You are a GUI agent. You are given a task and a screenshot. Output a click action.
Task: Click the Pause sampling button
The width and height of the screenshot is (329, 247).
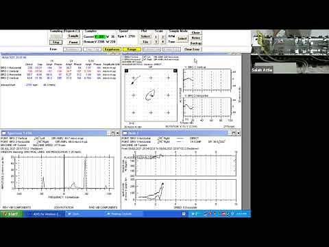pyautogui.click(x=73, y=43)
